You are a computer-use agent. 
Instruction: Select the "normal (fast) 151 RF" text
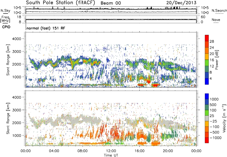[46, 28]
